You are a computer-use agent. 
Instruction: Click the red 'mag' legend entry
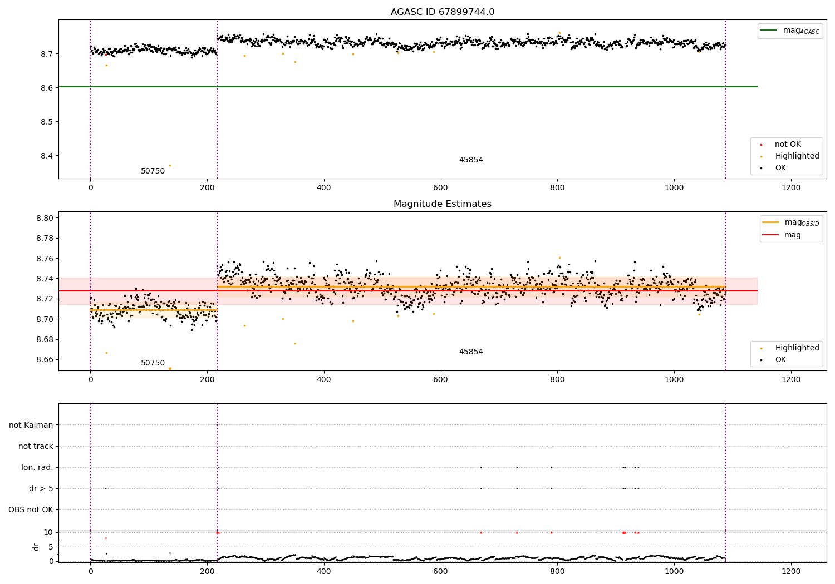(782, 235)
